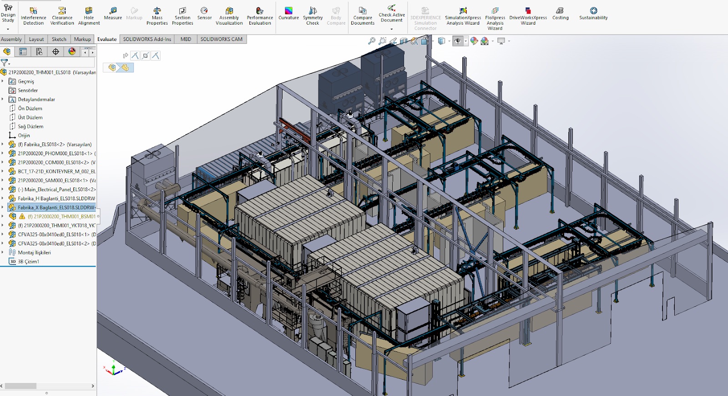Open Section Properties
Screen dimensions: 728x396
[x=182, y=16]
